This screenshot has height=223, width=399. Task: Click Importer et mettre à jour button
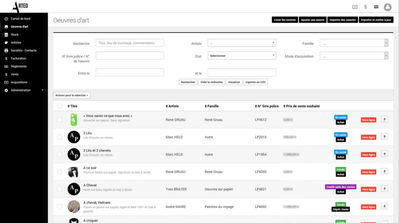click(376, 20)
